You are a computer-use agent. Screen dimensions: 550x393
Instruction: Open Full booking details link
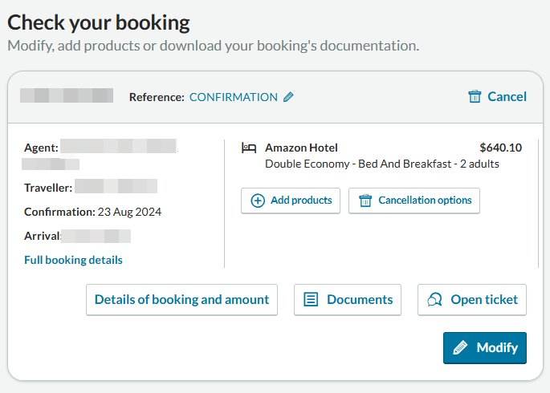click(73, 260)
